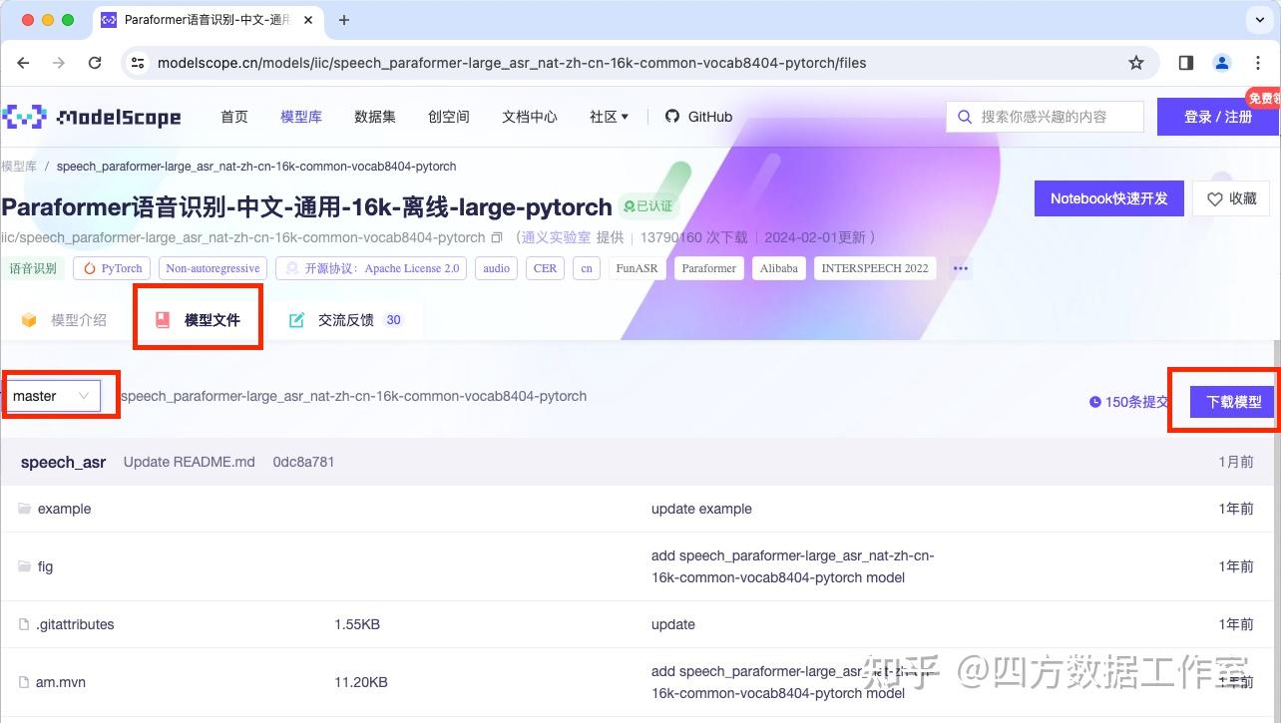This screenshot has height=723, width=1281.
Task: Click the search magnifier icon
Action: point(964,116)
